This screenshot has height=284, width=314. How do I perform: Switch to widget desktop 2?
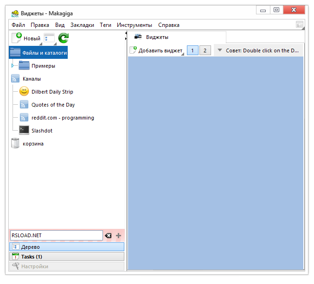205,50
